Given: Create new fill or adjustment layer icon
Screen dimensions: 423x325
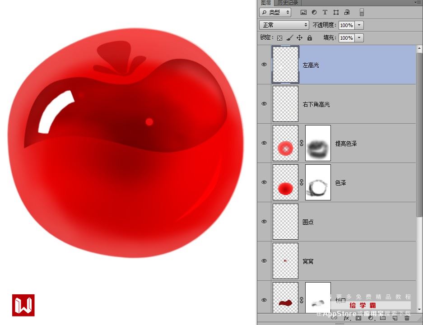Looking at the screenshot, I should [371, 318].
